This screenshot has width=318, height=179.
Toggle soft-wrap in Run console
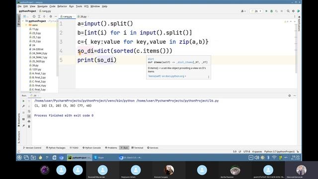[29, 111]
